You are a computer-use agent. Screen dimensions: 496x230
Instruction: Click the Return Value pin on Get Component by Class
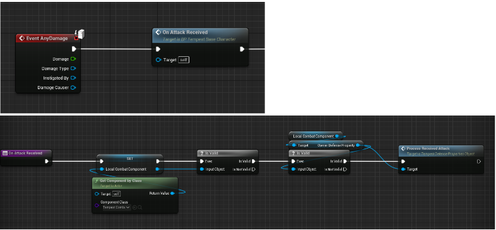tap(172, 193)
